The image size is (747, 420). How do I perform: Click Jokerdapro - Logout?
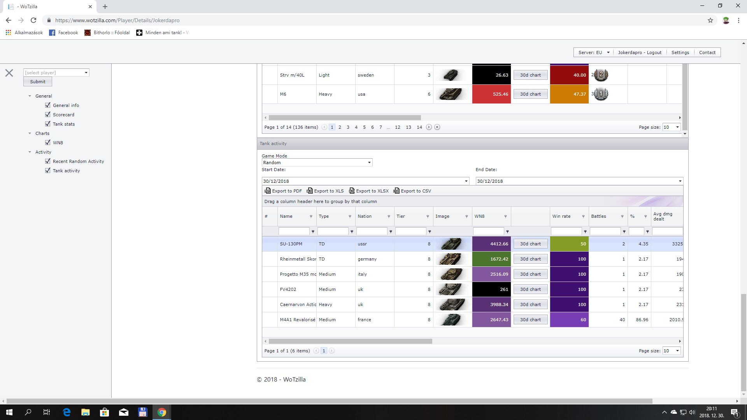tap(640, 52)
